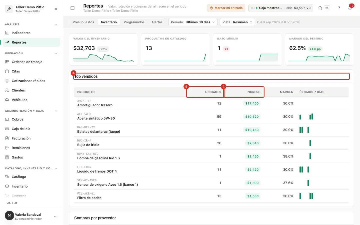Click the Citas calendar icon
Image resolution: width=360 pixels, height=225 pixels.
7,71
